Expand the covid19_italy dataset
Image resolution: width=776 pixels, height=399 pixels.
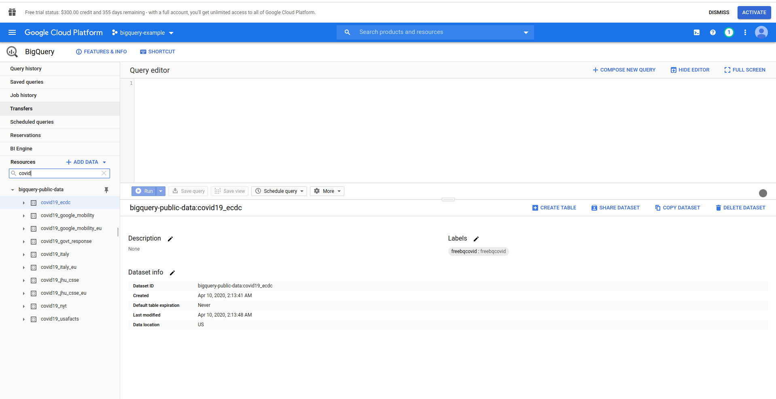coord(23,255)
